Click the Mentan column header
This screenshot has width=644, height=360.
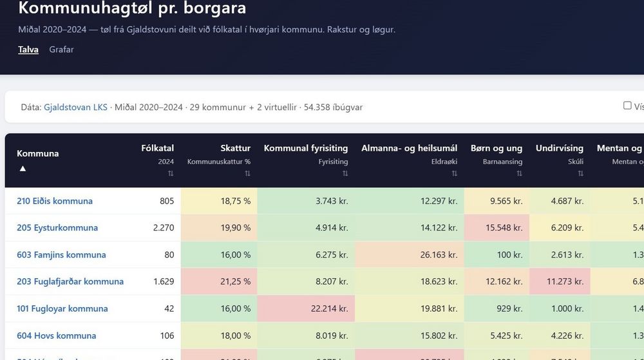click(x=620, y=148)
